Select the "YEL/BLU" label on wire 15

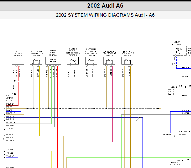(10, 156)
